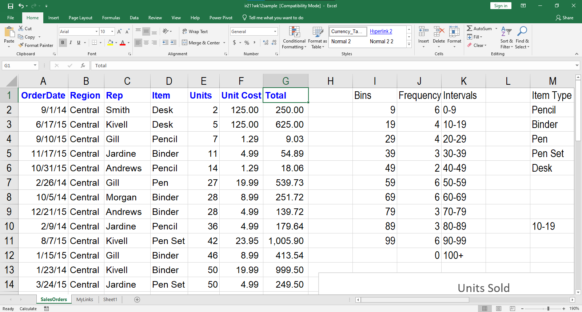Click the Format Painter brush icon

pos(21,45)
